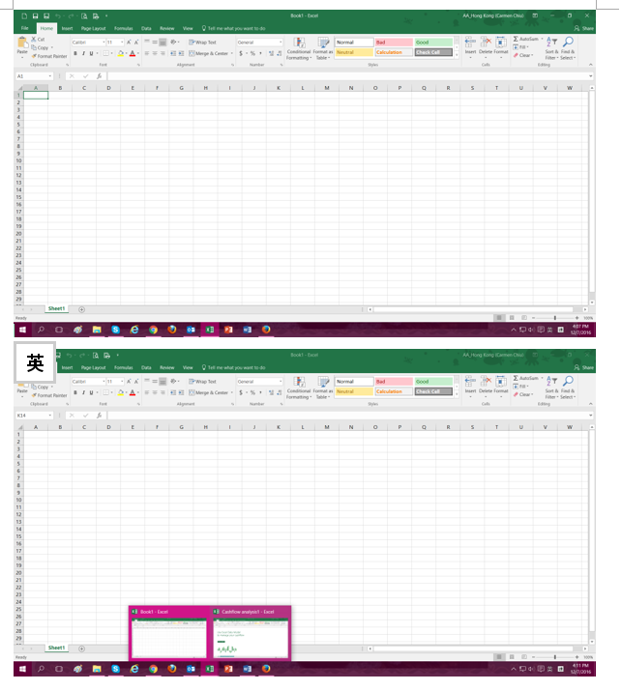Screen dimensions: 621x691
Task: Toggle Bold in the lower Excel window
Action: coord(75,392)
